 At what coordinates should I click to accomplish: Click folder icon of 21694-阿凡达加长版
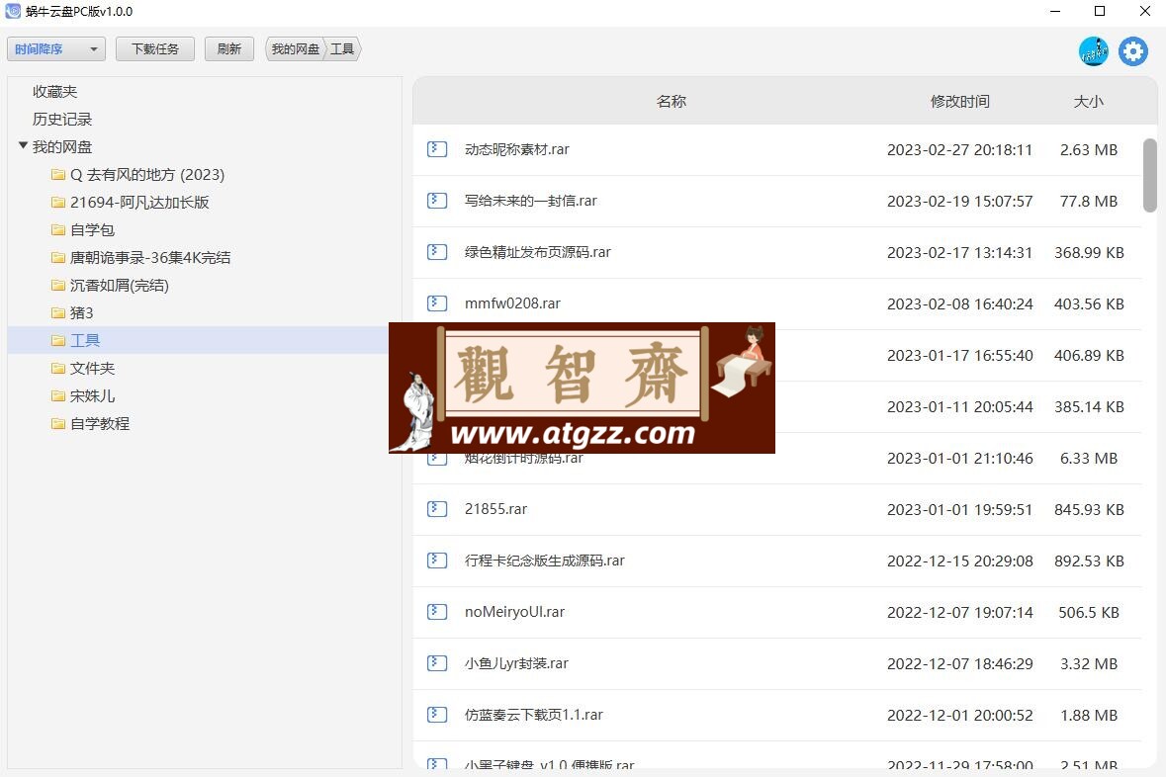pyautogui.click(x=58, y=203)
